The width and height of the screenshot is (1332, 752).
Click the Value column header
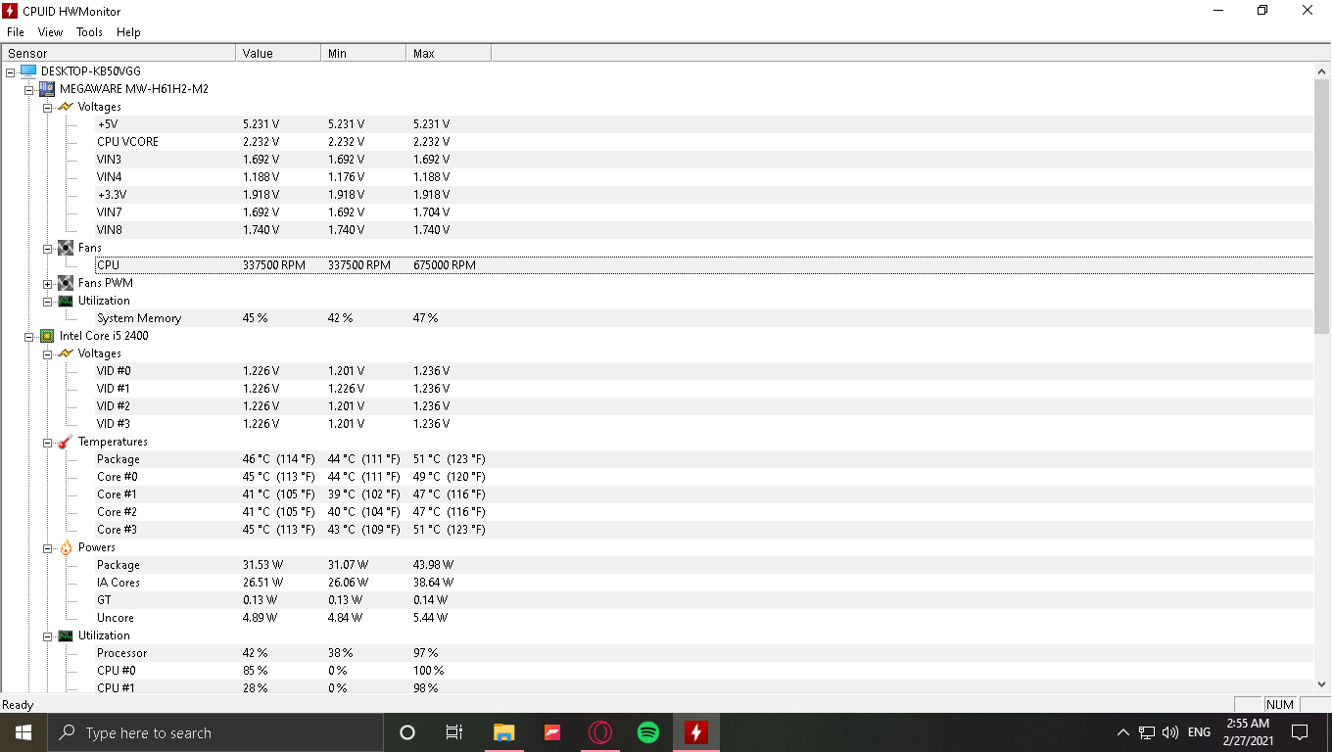pos(278,53)
